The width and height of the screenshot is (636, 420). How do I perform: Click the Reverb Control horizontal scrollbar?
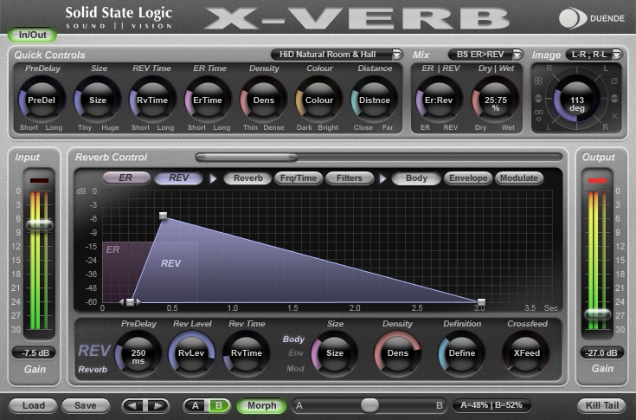(379, 157)
